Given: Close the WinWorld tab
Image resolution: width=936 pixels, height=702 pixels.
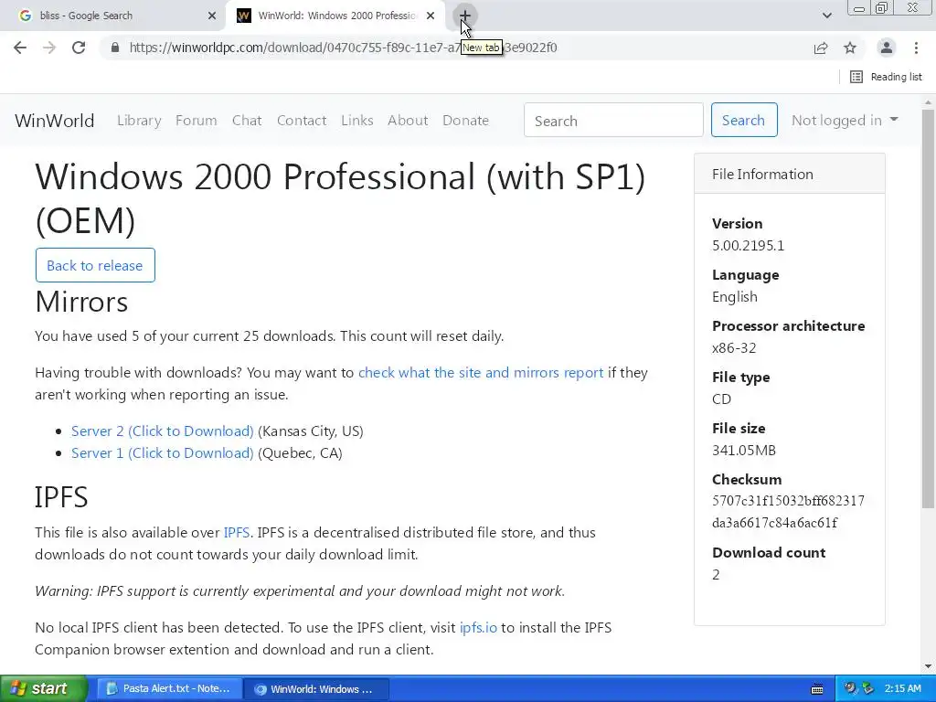Looking at the screenshot, I should point(431,16).
